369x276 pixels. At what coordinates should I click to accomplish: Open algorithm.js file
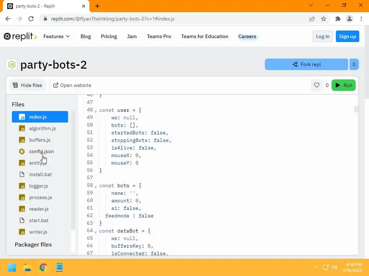click(x=40, y=128)
